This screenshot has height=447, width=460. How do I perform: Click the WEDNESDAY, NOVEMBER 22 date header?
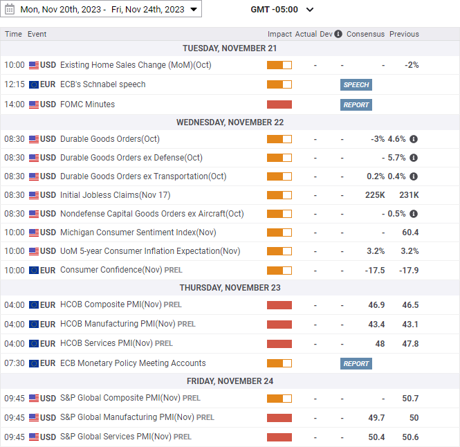click(x=230, y=122)
